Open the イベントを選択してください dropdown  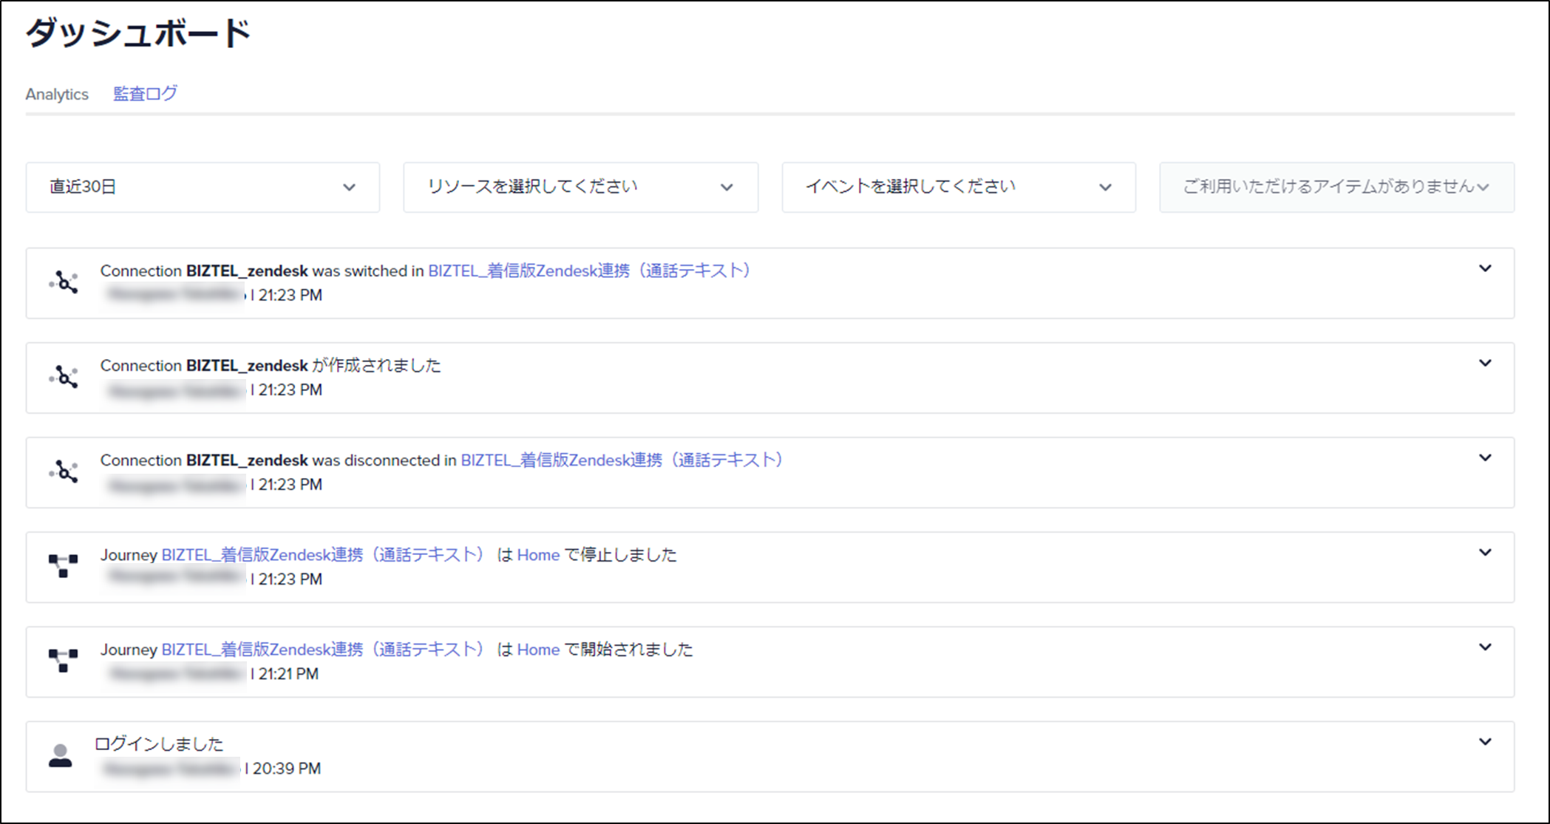click(959, 188)
